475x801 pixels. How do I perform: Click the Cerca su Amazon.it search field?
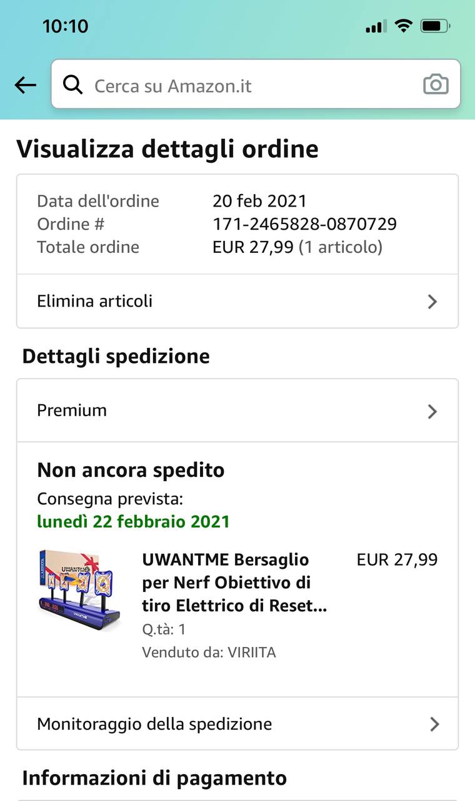250,85
